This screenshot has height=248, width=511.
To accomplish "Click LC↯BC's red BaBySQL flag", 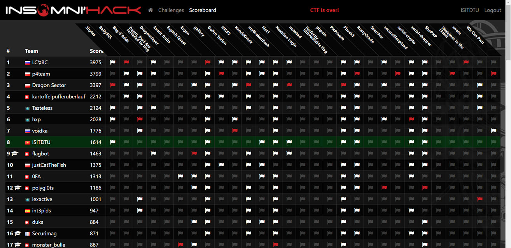I will [x=126, y=62].
